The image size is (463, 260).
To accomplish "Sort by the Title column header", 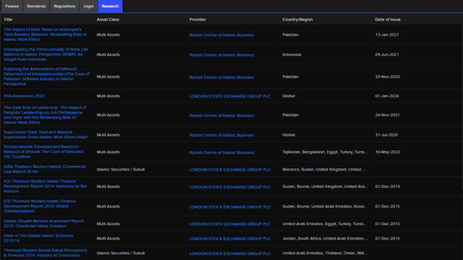I will [8, 19].
